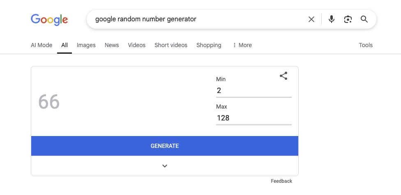Open the Tools options

[366, 45]
